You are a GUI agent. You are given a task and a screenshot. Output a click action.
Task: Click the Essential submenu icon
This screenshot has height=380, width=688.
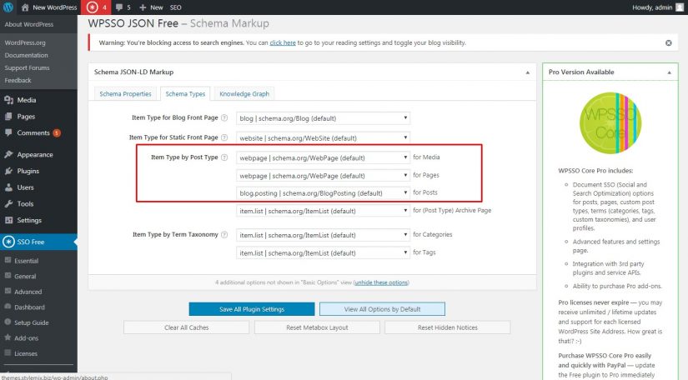coord(8,260)
